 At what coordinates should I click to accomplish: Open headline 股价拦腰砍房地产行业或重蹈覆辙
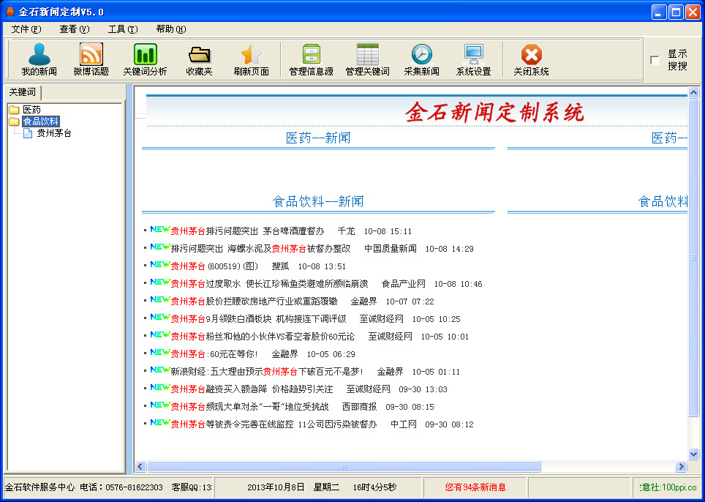pyautogui.click(x=254, y=301)
